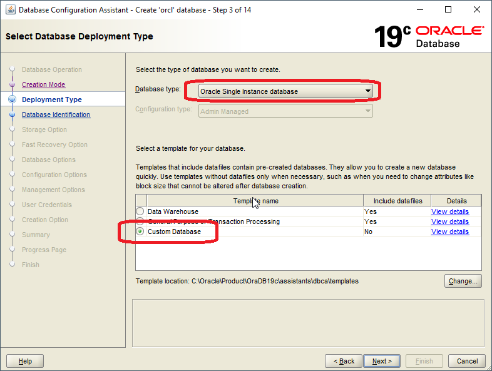This screenshot has width=492, height=371.
Task: View details for Custom Database template
Action: click(x=449, y=231)
